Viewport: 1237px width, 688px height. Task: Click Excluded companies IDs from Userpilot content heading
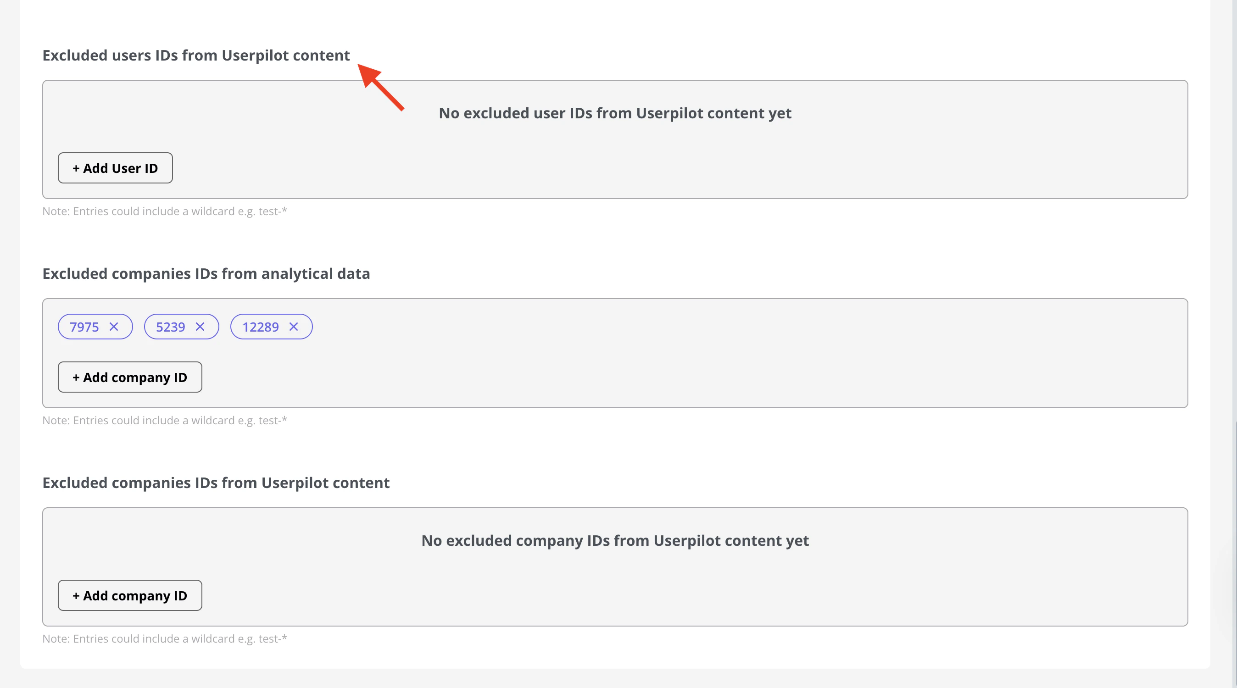click(x=216, y=483)
